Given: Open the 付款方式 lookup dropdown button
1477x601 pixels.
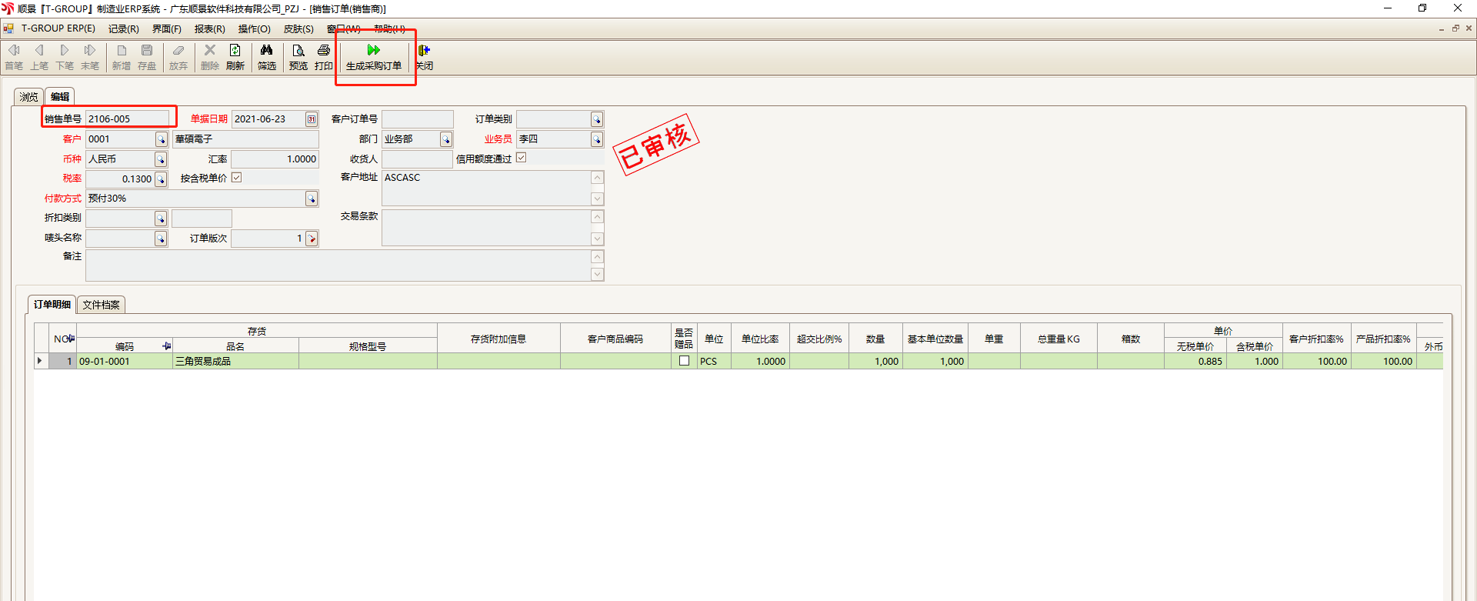Looking at the screenshot, I should pyautogui.click(x=312, y=199).
